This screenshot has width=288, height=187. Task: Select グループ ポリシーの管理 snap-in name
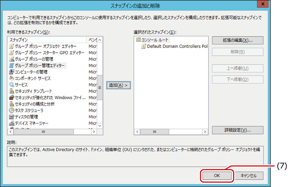tap(34, 59)
